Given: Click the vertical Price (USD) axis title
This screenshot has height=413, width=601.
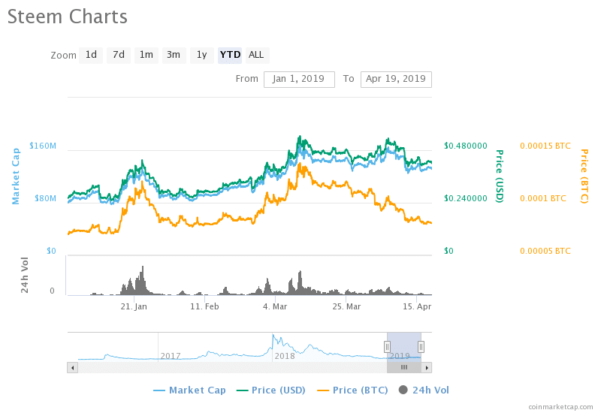Looking at the screenshot, I should click(x=500, y=176).
